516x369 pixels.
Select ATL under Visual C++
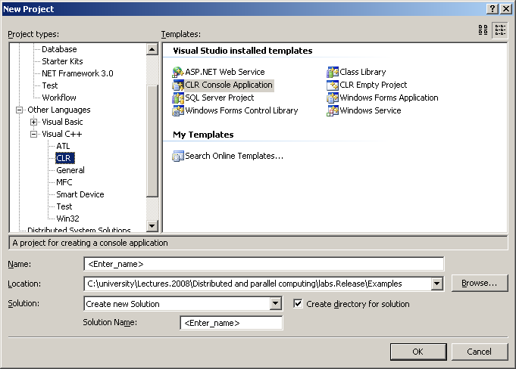click(x=63, y=146)
